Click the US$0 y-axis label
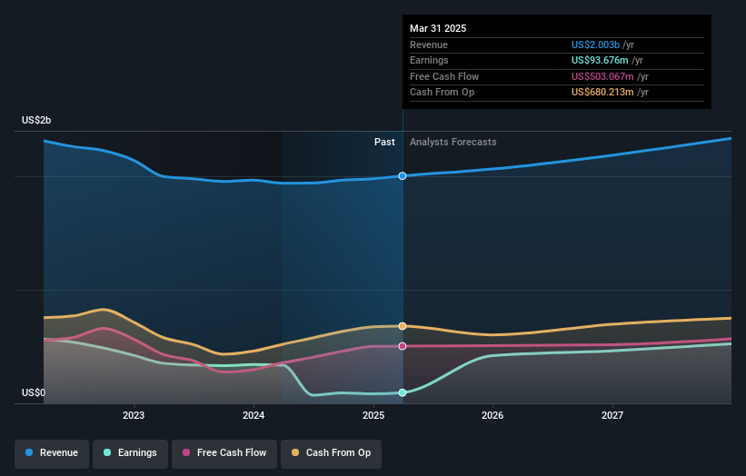Screen dimensions: 746x476 coord(34,392)
